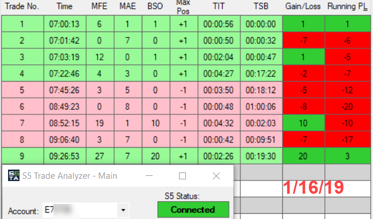Screen dimensions: 373x219
Task: Click TIT value 00:02:04
Action: click(x=219, y=57)
